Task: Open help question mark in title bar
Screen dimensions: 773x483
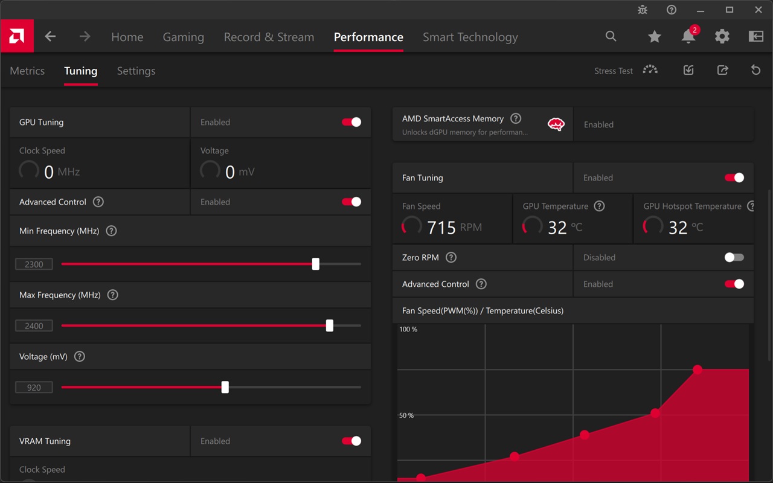Action: coord(672,10)
